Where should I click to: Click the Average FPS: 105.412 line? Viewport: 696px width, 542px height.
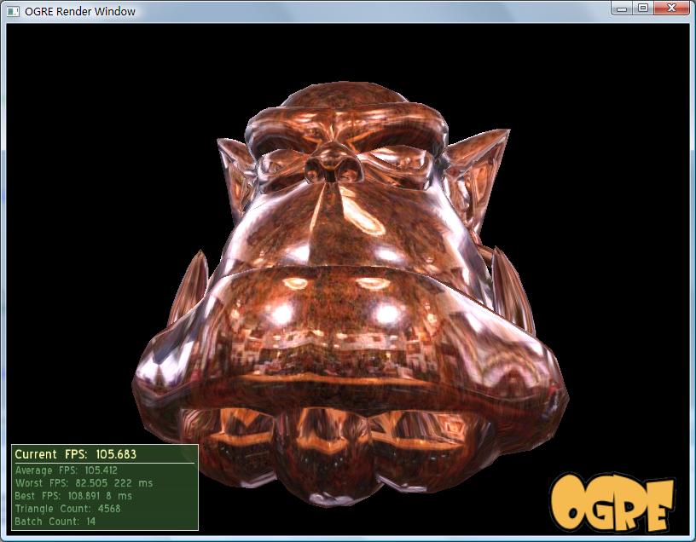pos(67,470)
